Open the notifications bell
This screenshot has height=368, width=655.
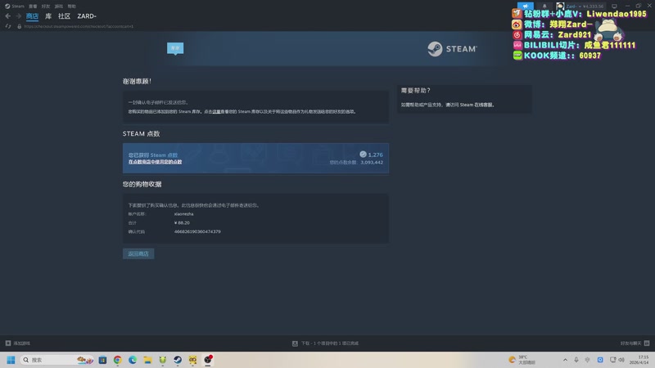click(x=544, y=6)
